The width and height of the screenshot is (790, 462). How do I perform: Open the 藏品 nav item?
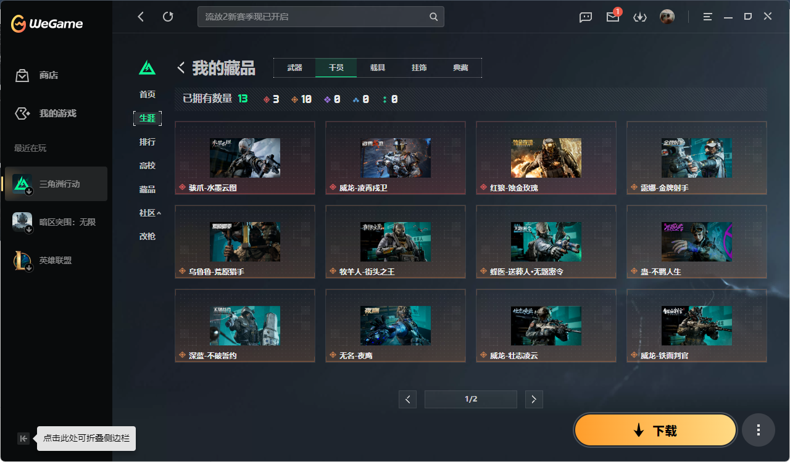tap(148, 189)
